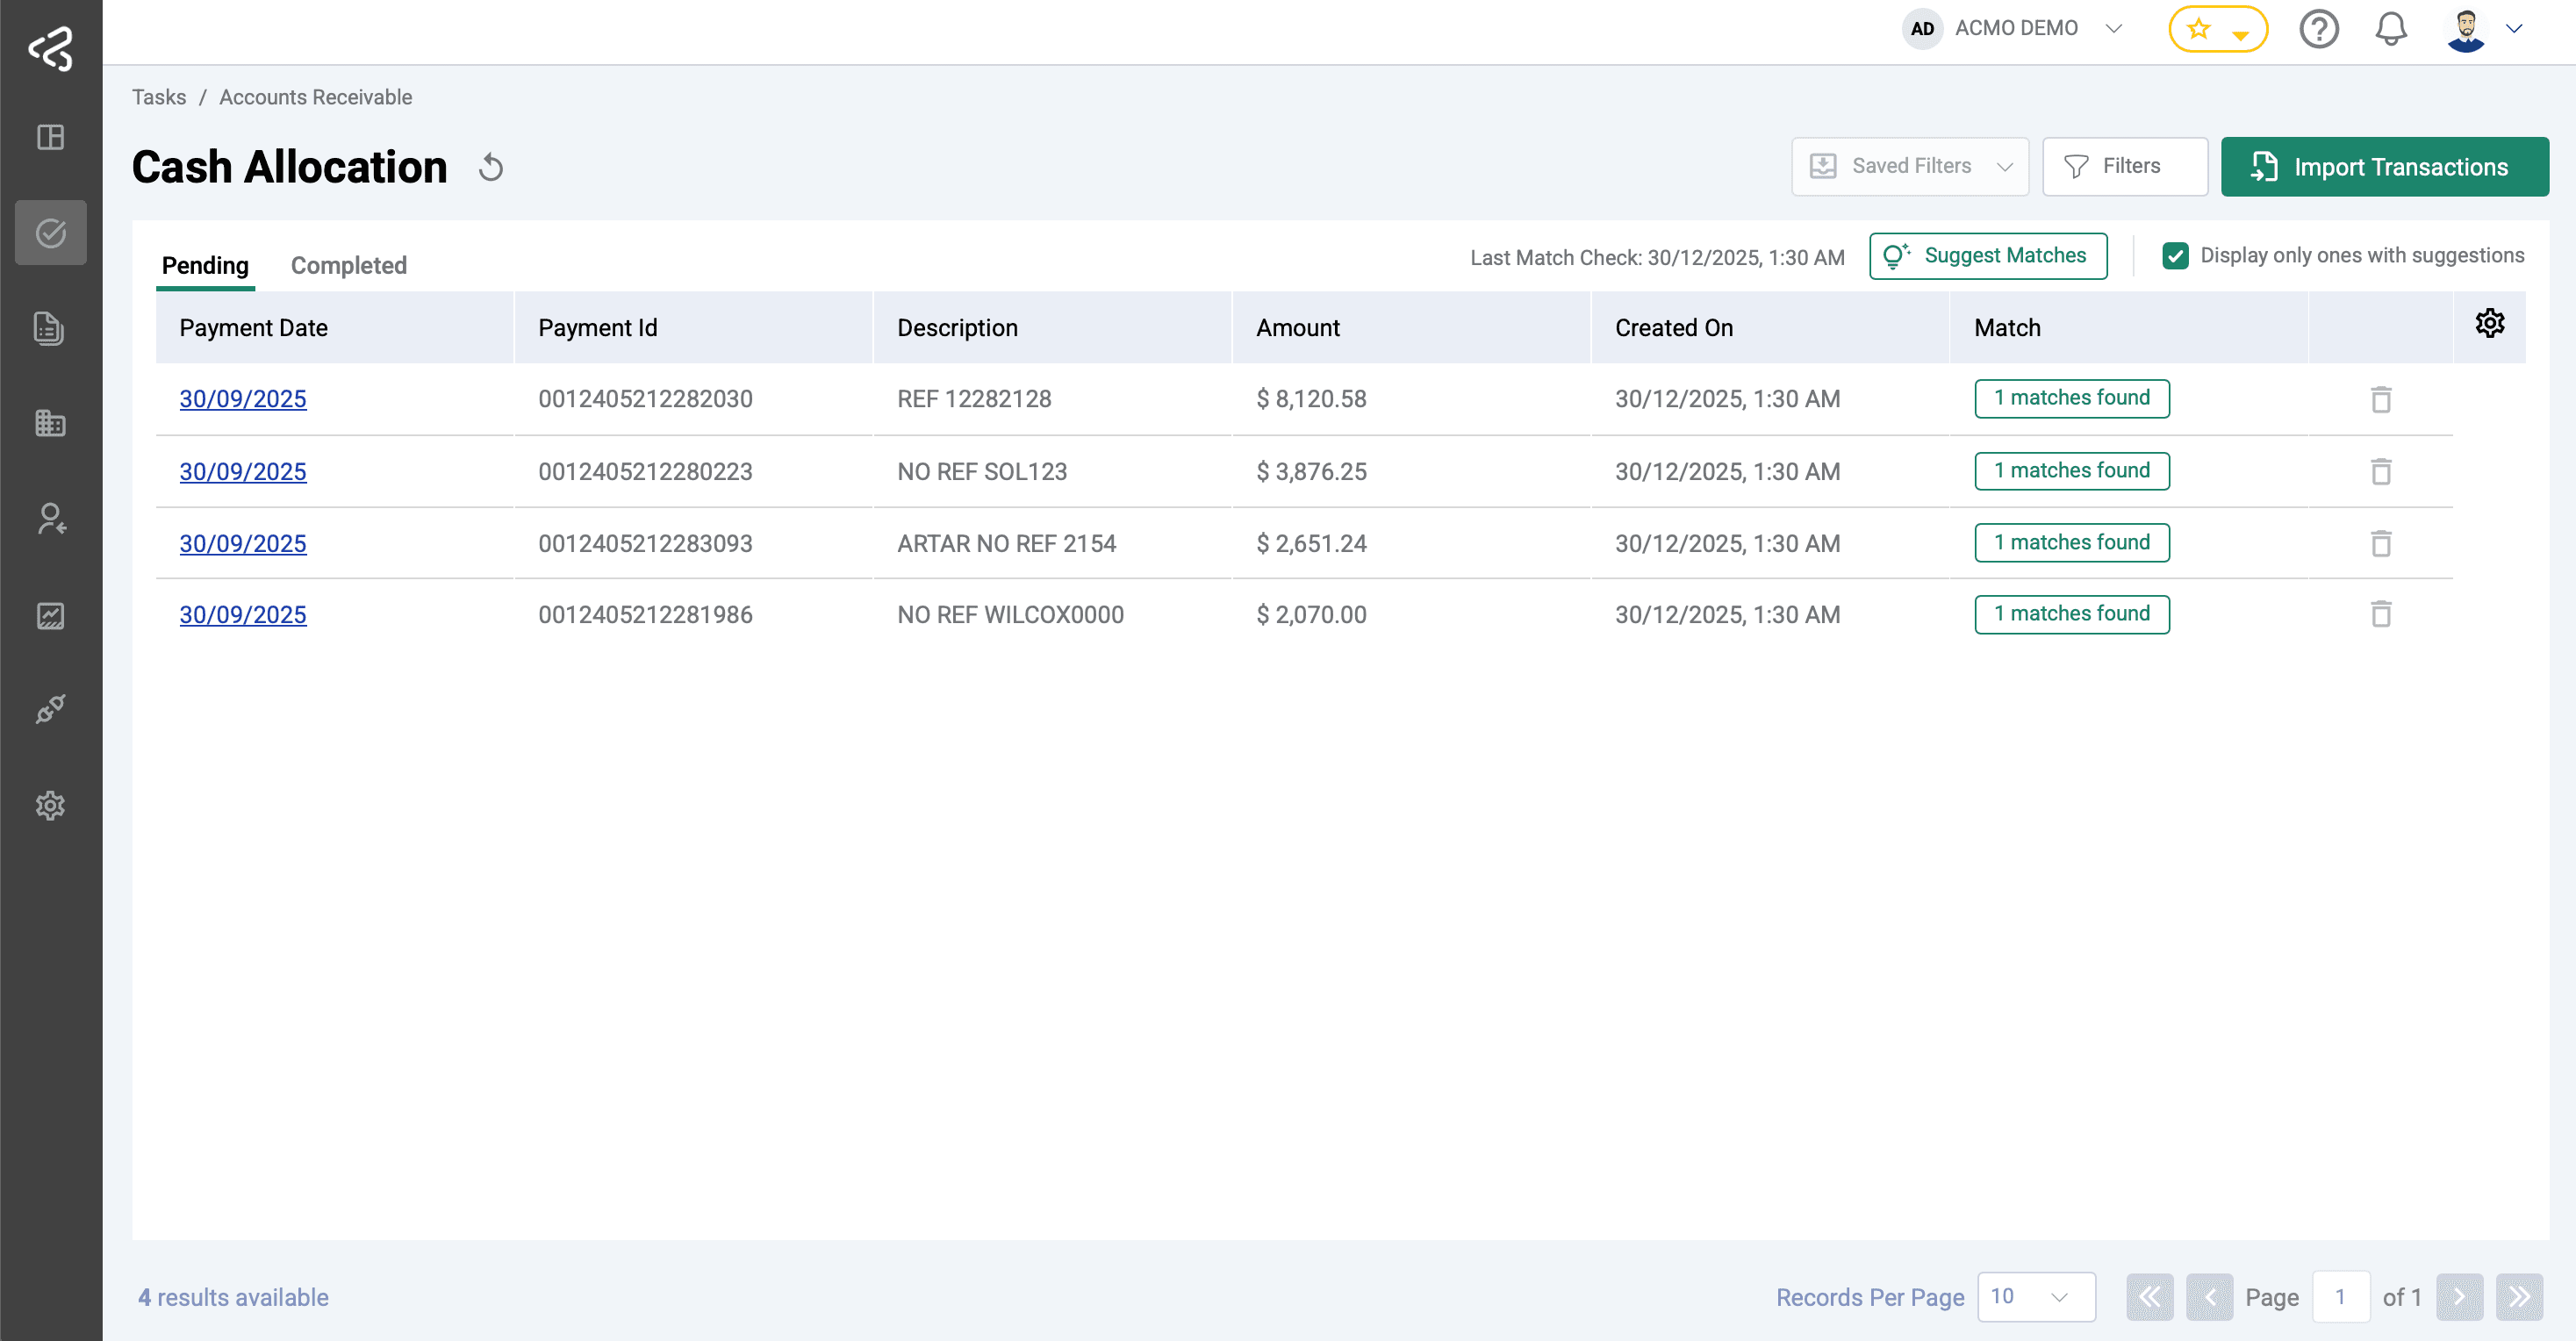Switch to the Completed tab

coord(348,265)
